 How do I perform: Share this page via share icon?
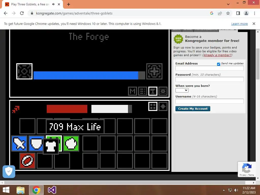click(220, 13)
